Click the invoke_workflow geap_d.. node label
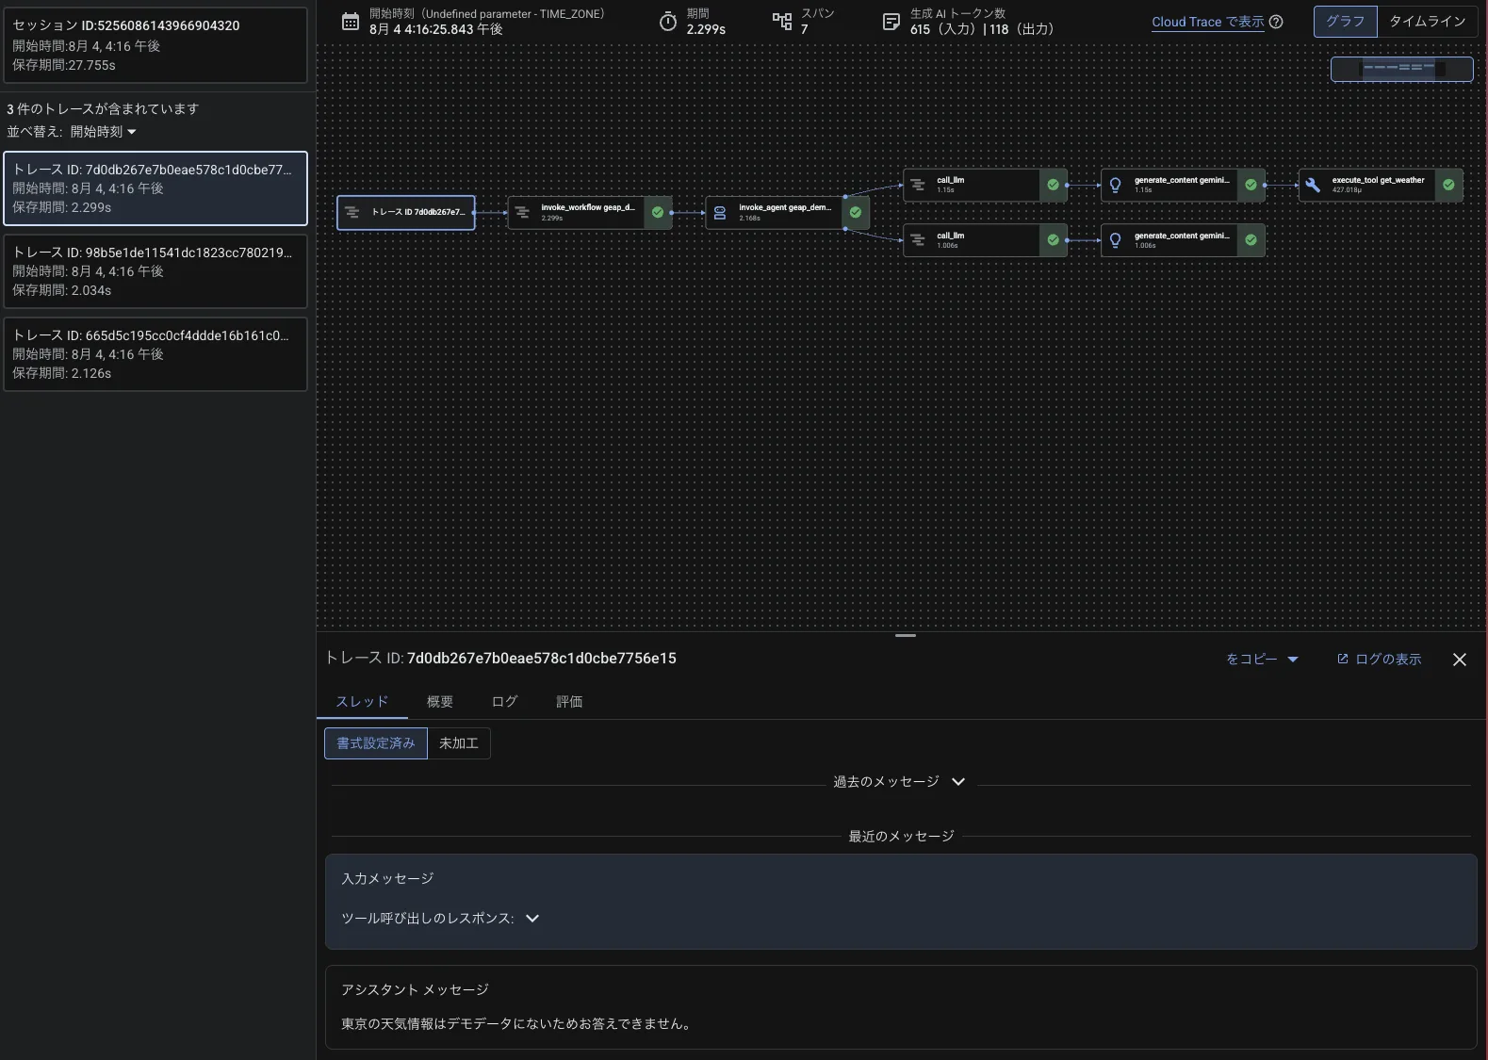1488x1060 pixels. [588, 207]
